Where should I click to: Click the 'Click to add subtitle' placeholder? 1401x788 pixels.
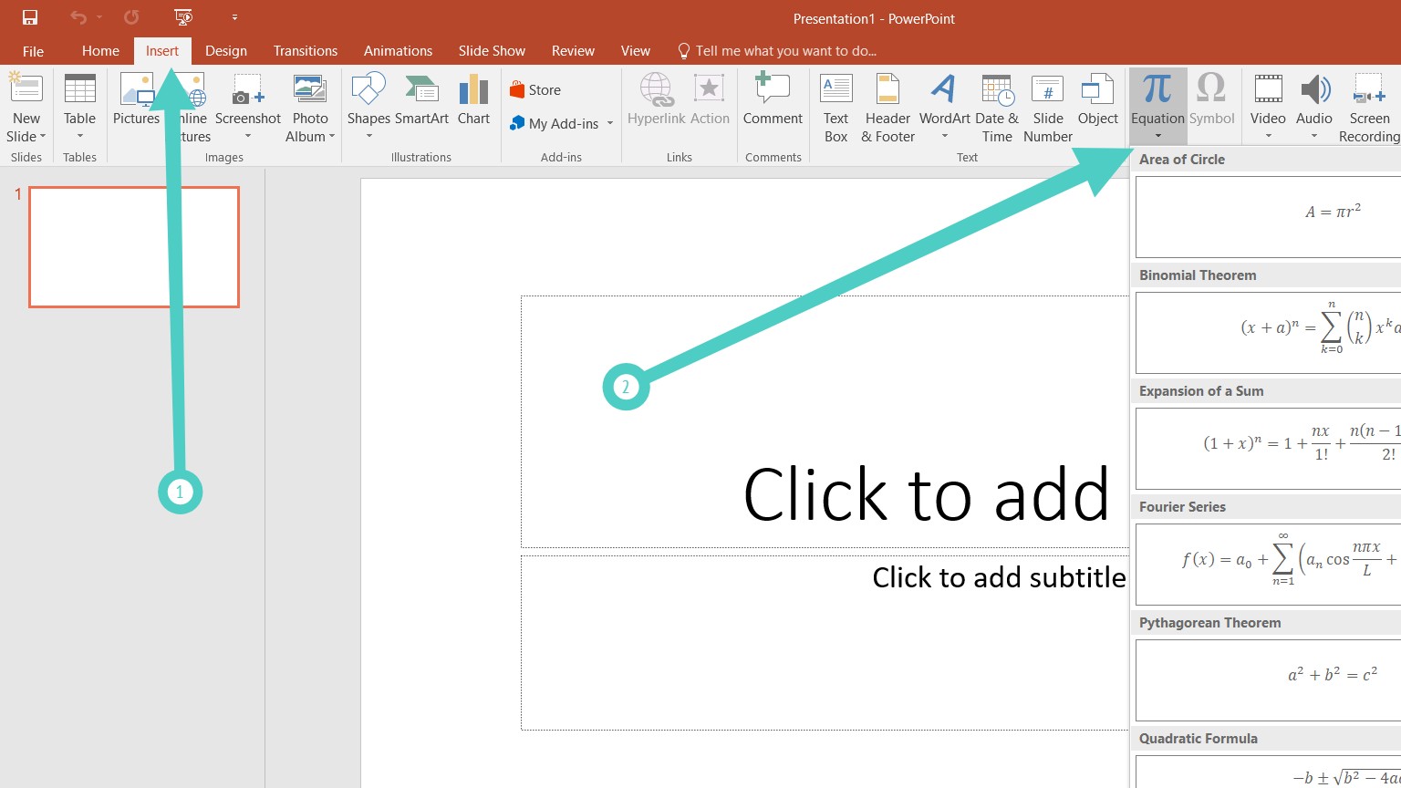click(x=825, y=643)
